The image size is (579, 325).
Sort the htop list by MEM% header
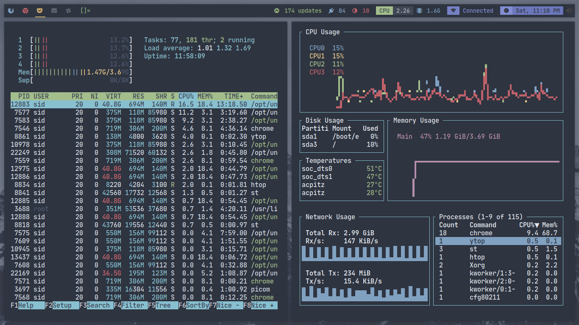pos(205,96)
